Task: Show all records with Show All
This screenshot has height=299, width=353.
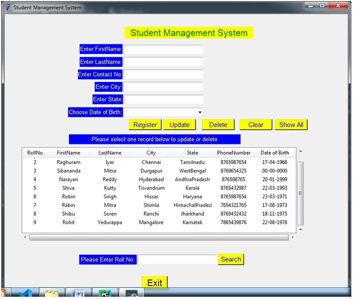Action: [x=291, y=125]
